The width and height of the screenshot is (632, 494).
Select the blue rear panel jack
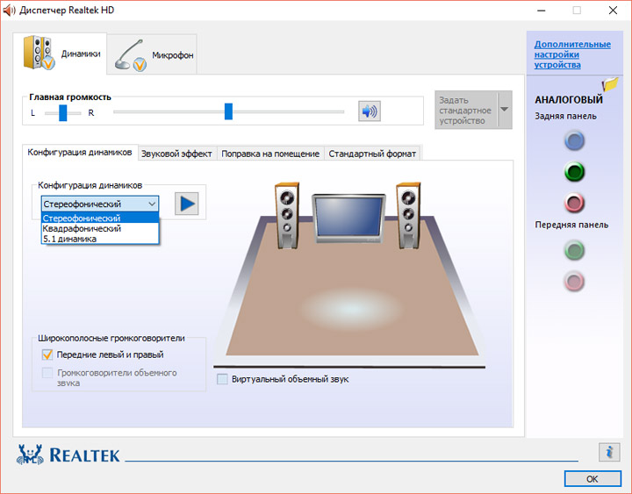click(x=574, y=140)
